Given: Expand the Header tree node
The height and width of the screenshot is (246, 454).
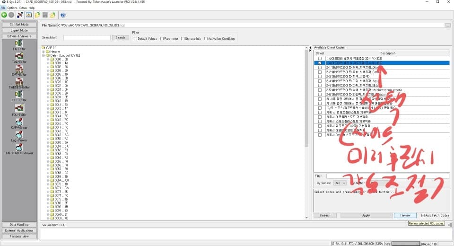Looking at the screenshot, I should [44, 52].
